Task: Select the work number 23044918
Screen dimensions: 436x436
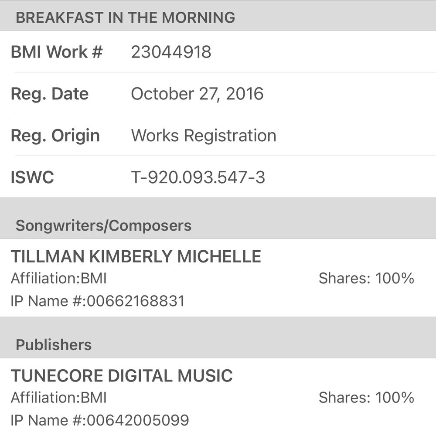Action: coord(171,52)
